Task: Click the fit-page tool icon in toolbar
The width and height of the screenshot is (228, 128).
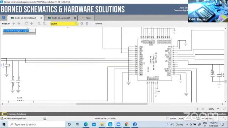Action: click(x=26, y=23)
